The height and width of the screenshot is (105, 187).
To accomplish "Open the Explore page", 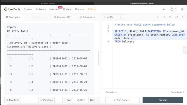I will 28,9.
